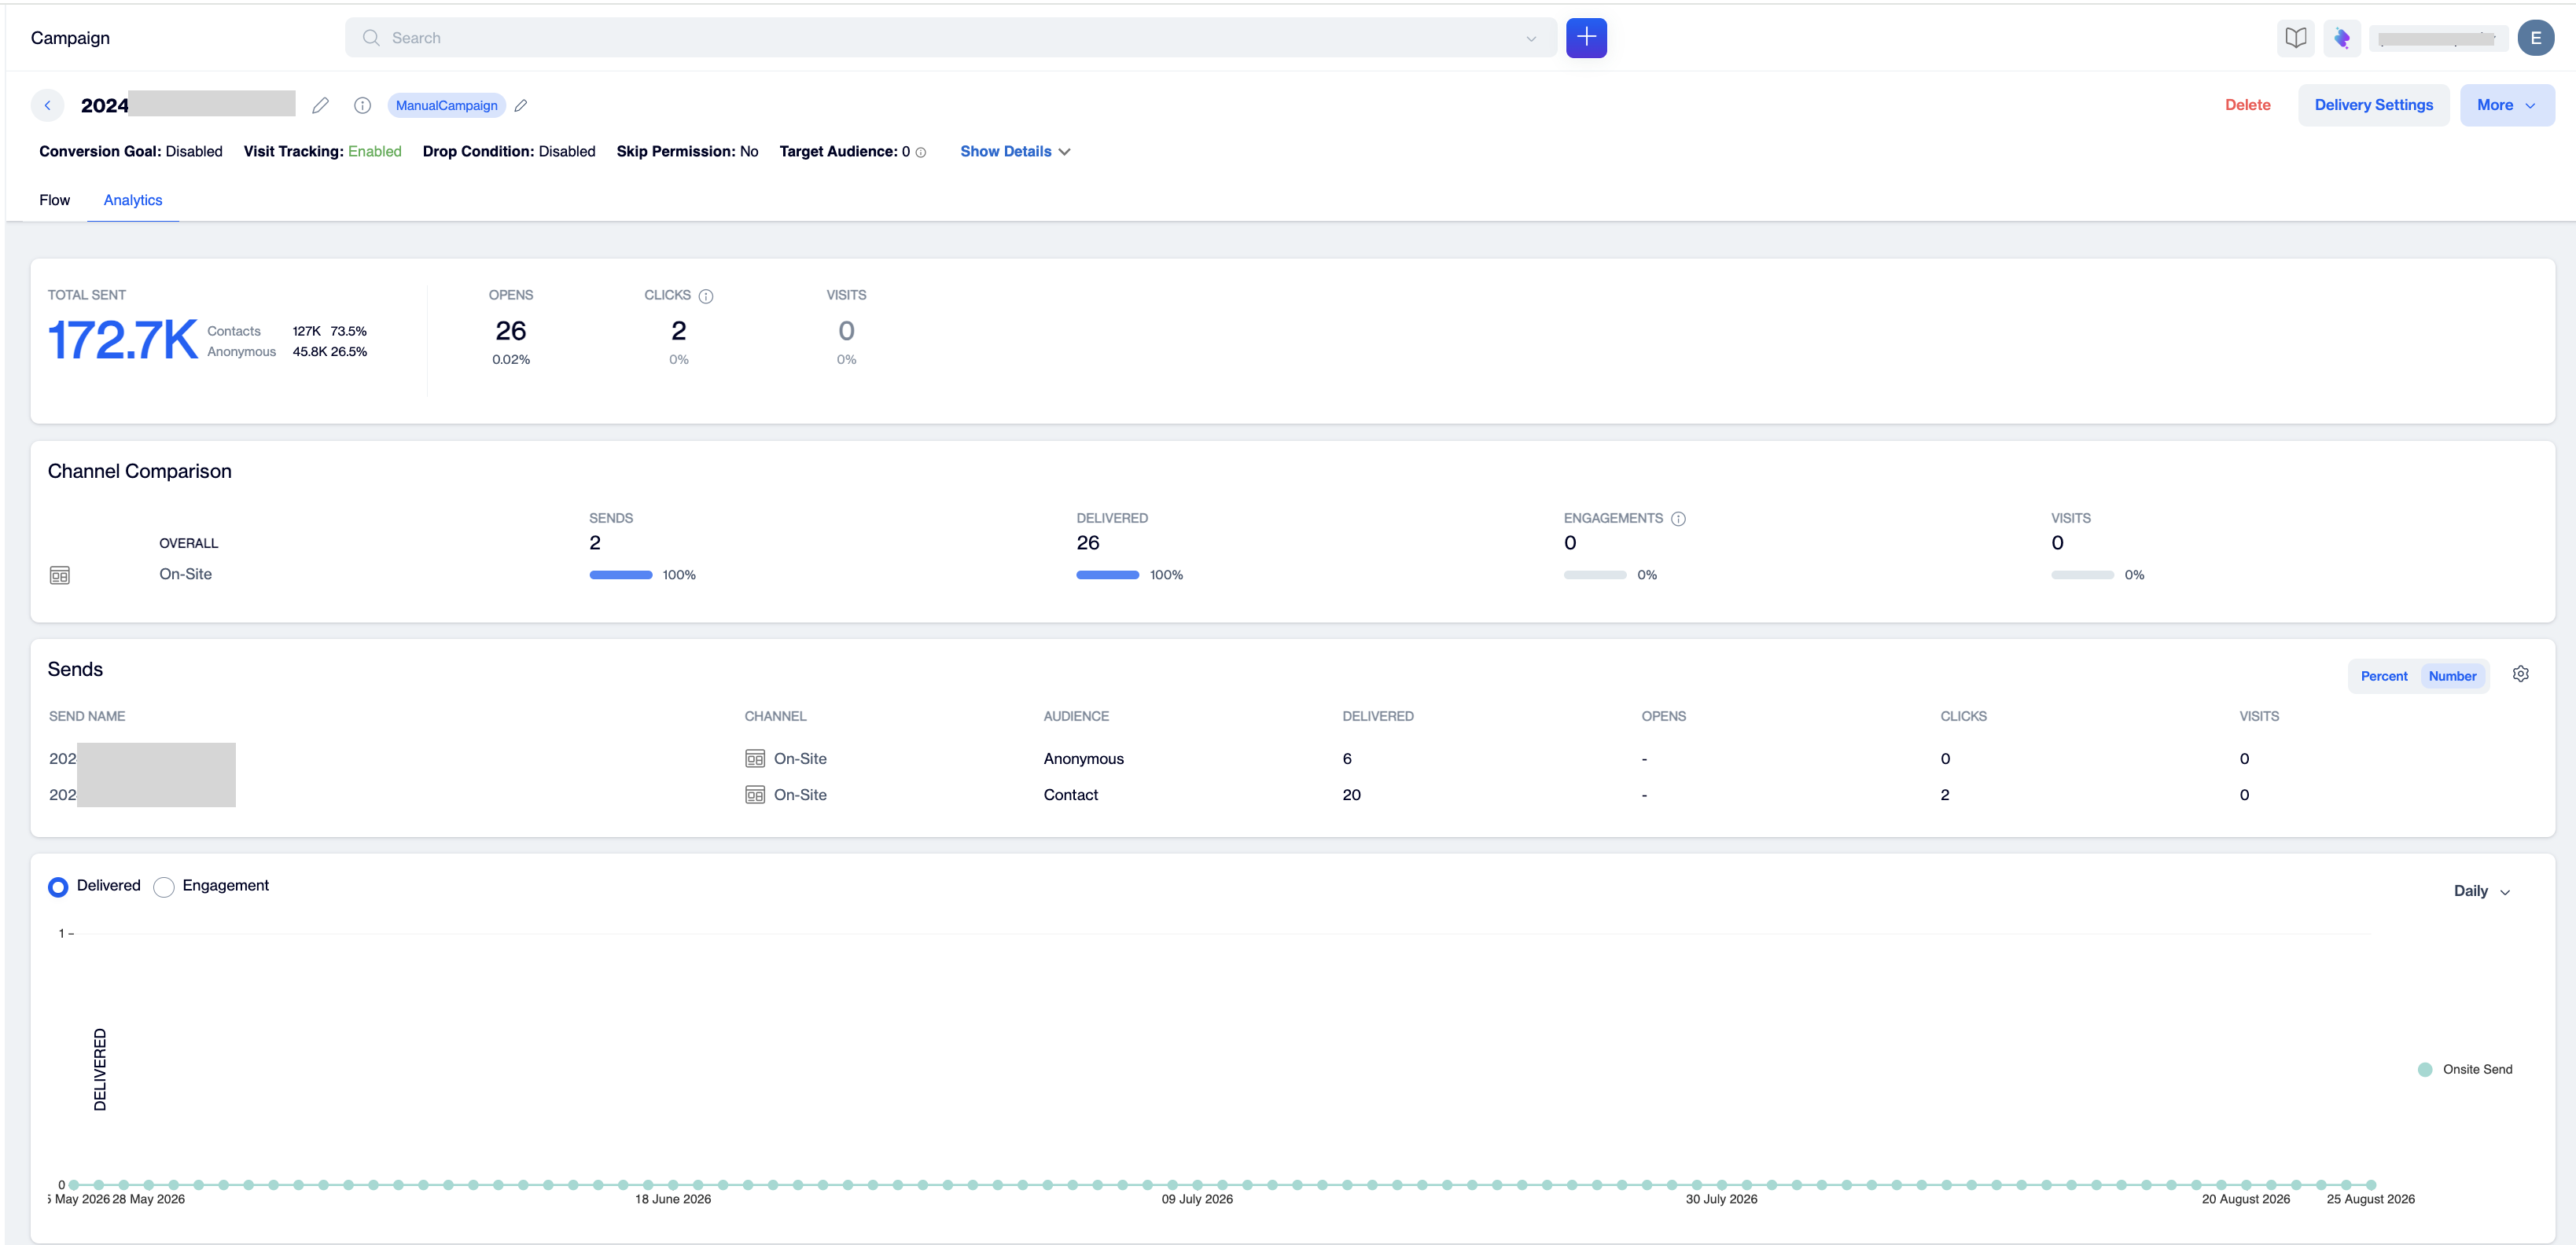Screen dimensions: 2576x1245
Task: Click the search magnifier icon
Action: click(371, 38)
